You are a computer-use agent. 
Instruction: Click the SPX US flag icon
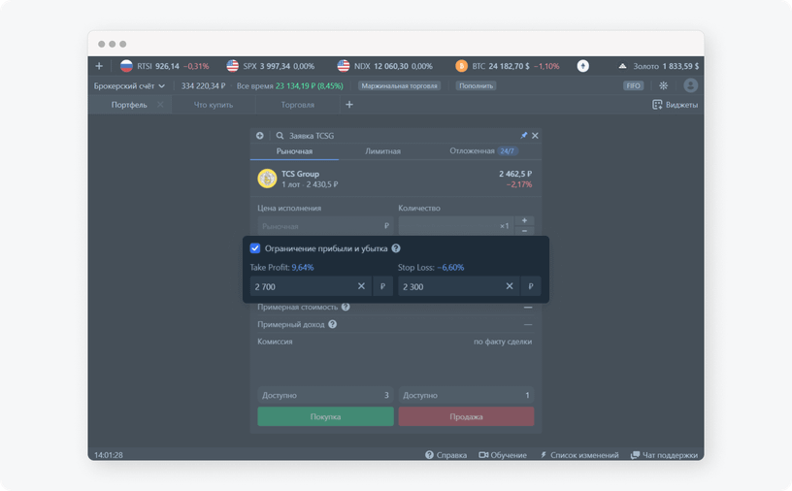tap(232, 66)
